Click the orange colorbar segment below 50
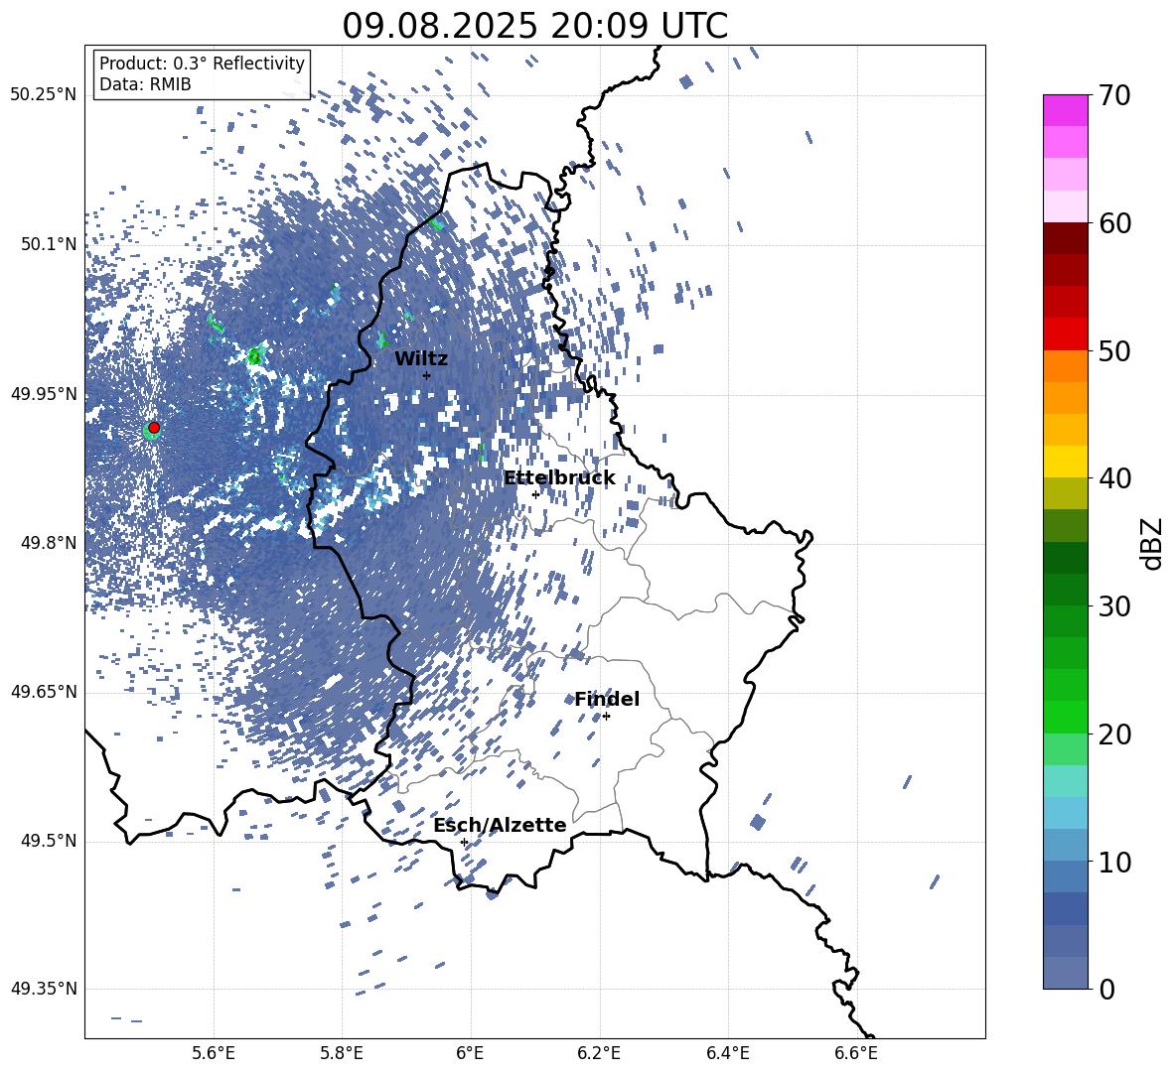The height and width of the screenshot is (1073, 1176). coord(1066,366)
